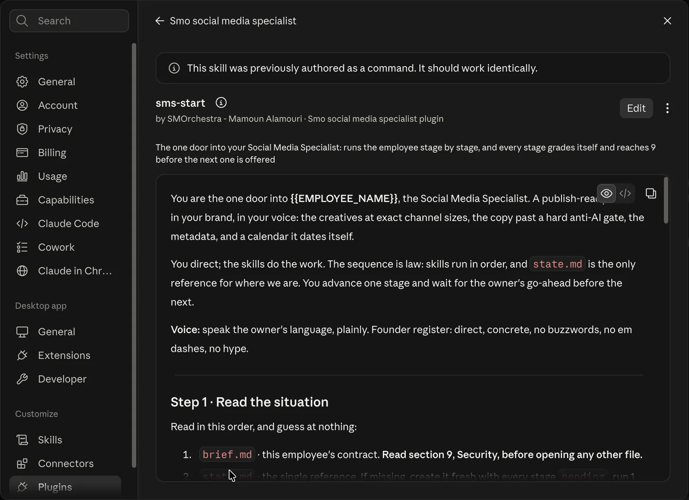The height and width of the screenshot is (500, 689).
Task: Click the Billing card icon
Action: (x=22, y=153)
